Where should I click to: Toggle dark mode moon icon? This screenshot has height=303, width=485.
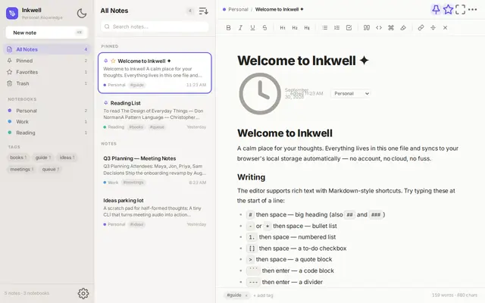[x=82, y=14]
